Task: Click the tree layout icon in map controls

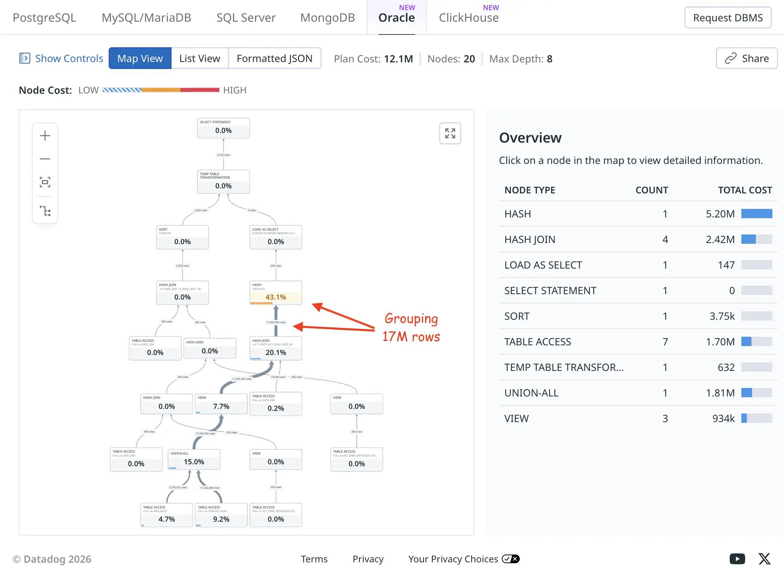Action: 45,211
